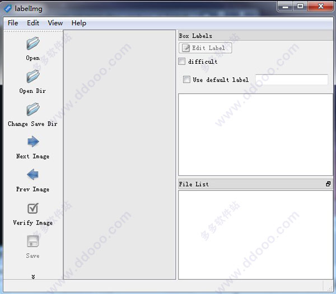Click the window resize grip in status bar
This screenshot has width=336, height=294.
click(330, 288)
